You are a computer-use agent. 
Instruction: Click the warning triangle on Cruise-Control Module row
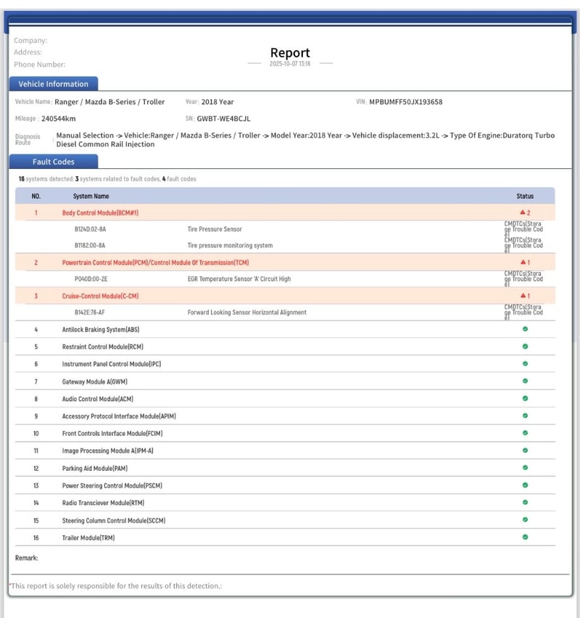pos(523,296)
